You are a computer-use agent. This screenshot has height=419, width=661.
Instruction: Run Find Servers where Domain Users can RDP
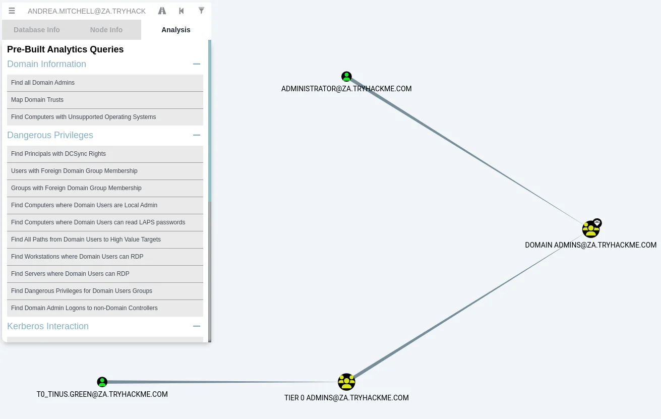105,274
